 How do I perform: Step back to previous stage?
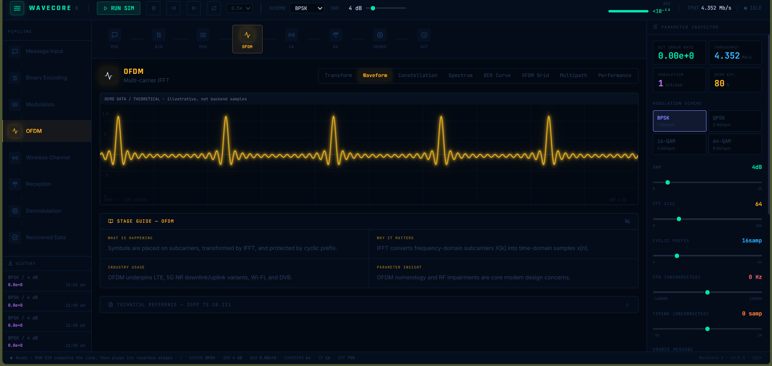coord(173,8)
